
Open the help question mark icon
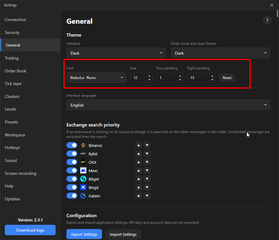point(267,20)
